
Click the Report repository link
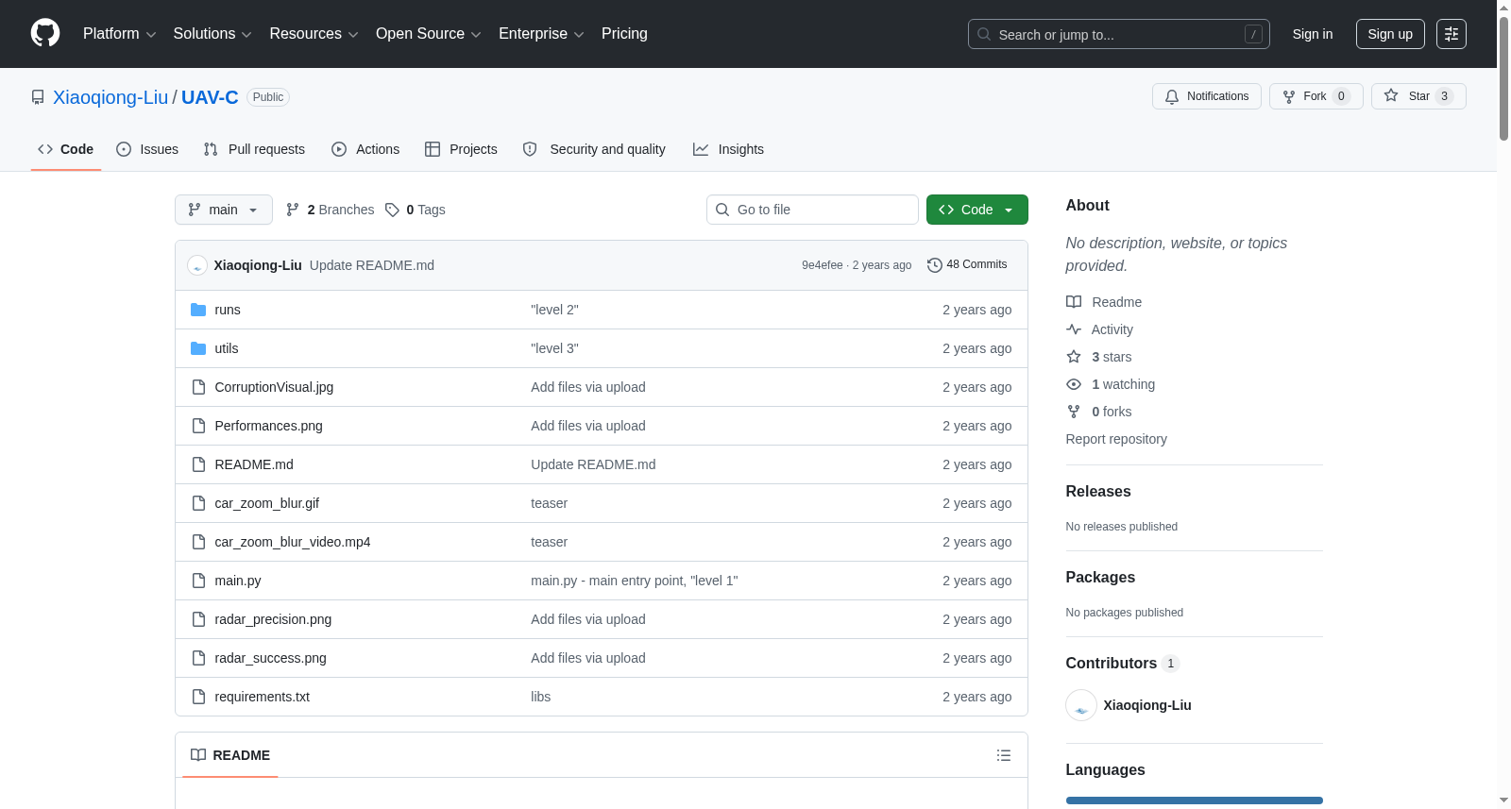[1116, 439]
